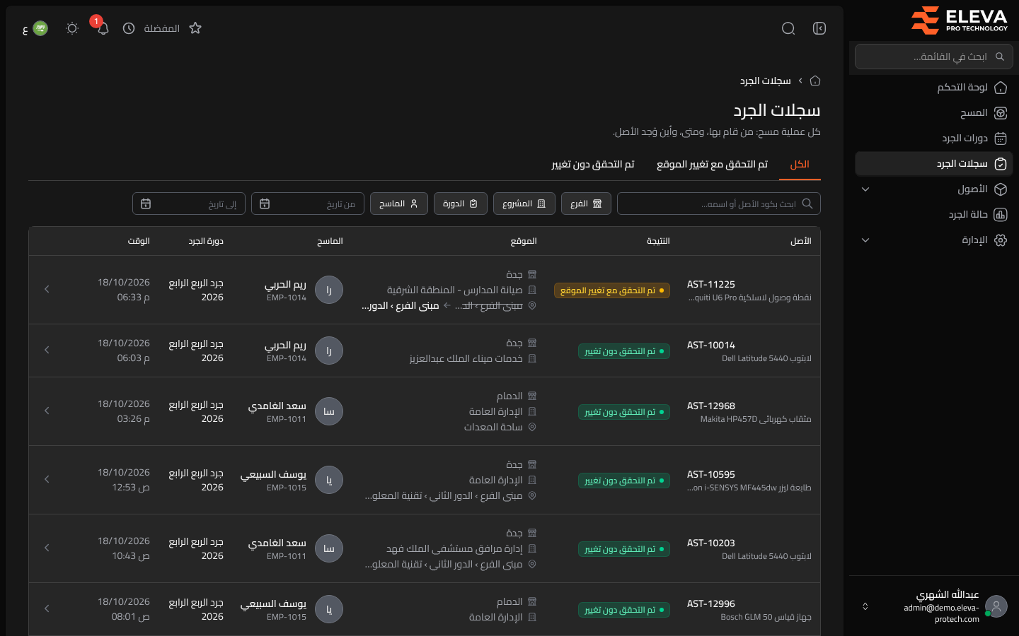
Task: Click the ELEVA Pro Technology logo
Action: (x=959, y=20)
